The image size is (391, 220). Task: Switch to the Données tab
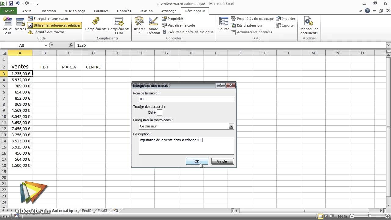124,11
